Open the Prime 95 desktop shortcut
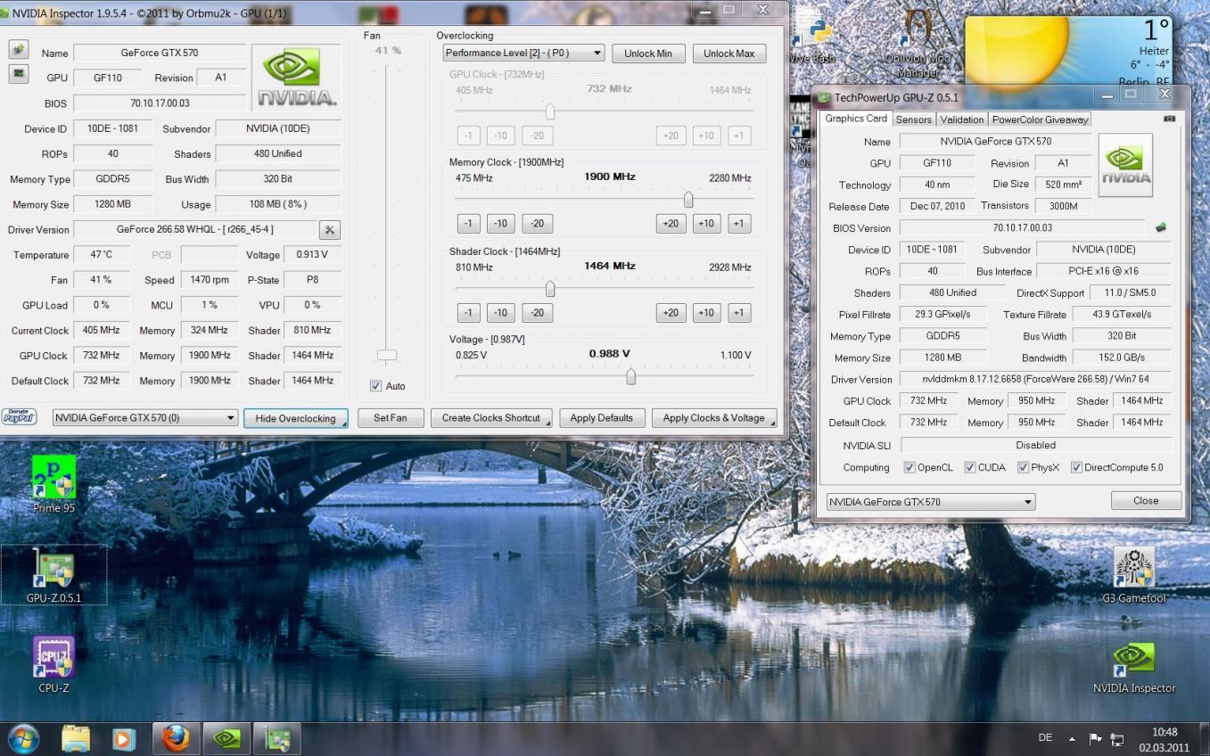Image resolution: width=1210 pixels, height=756 pixels. click(54, 484)
